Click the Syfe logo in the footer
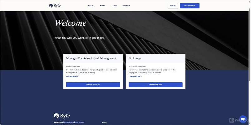 [x=62, y=116]
